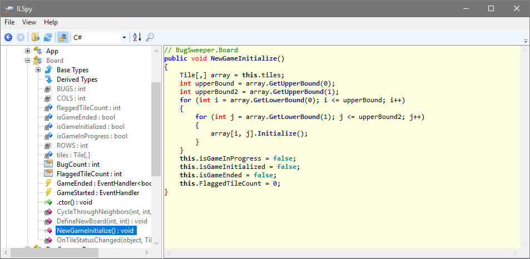
Task: Toggle the show internal types button
Action: (x=62, y=37)
